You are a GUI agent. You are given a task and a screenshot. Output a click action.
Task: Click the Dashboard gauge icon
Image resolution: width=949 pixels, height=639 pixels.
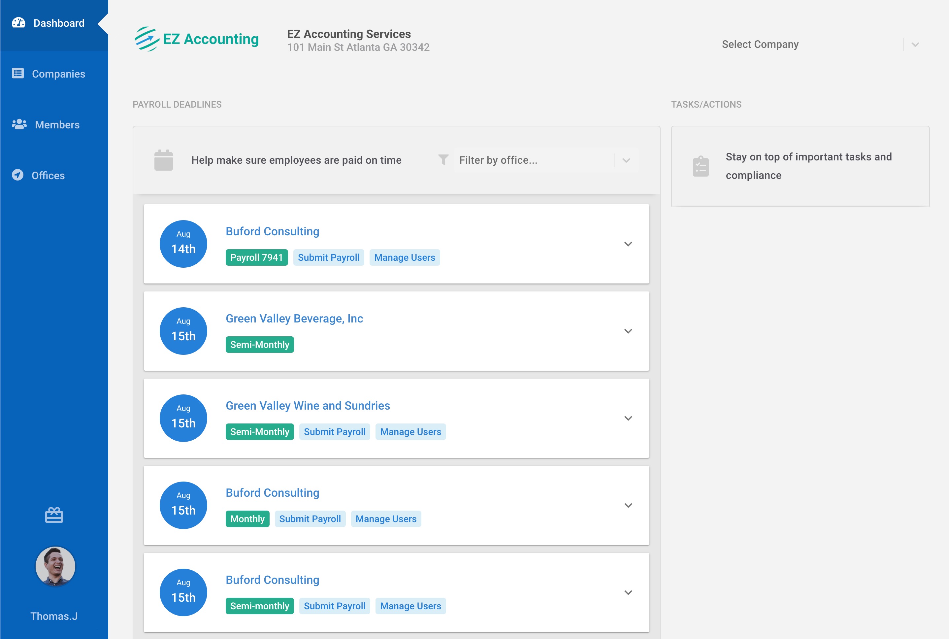pos(18,23)
